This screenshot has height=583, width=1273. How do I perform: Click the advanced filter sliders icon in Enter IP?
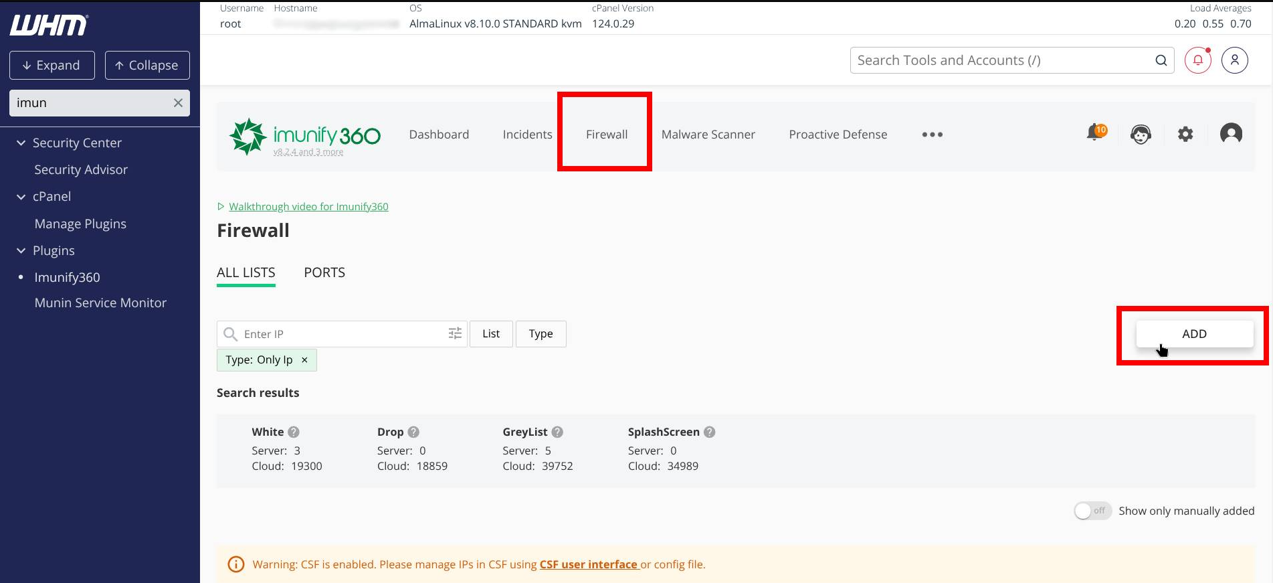(455, 333)
